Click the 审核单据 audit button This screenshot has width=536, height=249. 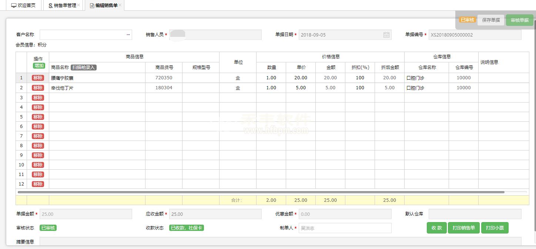tap(519, 20)
